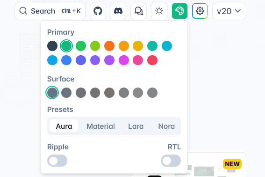Open the v20 version dropdown

[229, 11]
